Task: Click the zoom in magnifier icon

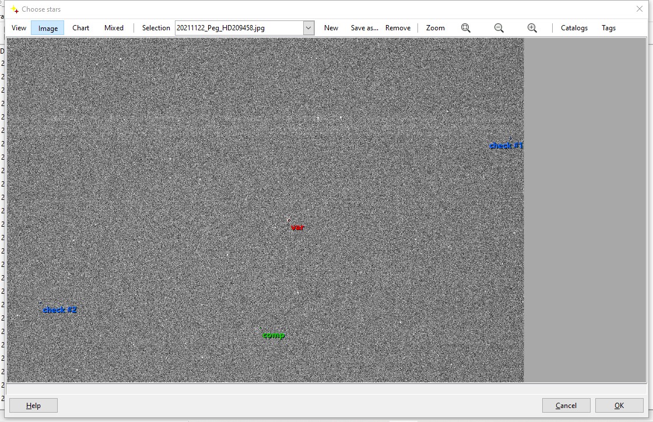Action: pyautogui.click(x=532, y=28)
